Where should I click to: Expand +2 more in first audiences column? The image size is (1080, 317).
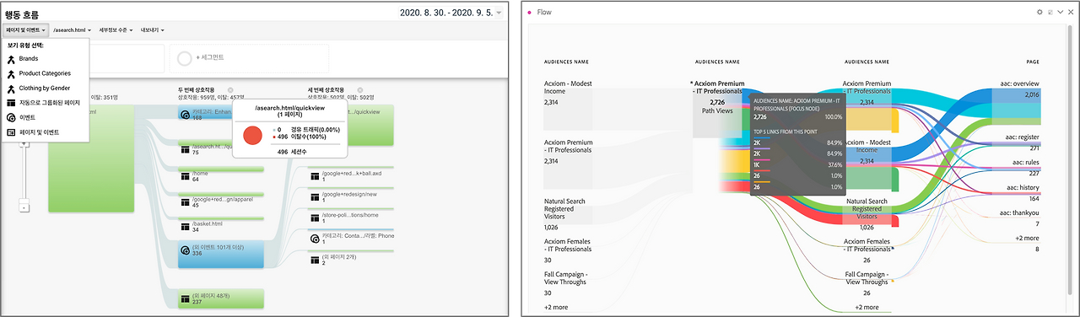point(556,307)
